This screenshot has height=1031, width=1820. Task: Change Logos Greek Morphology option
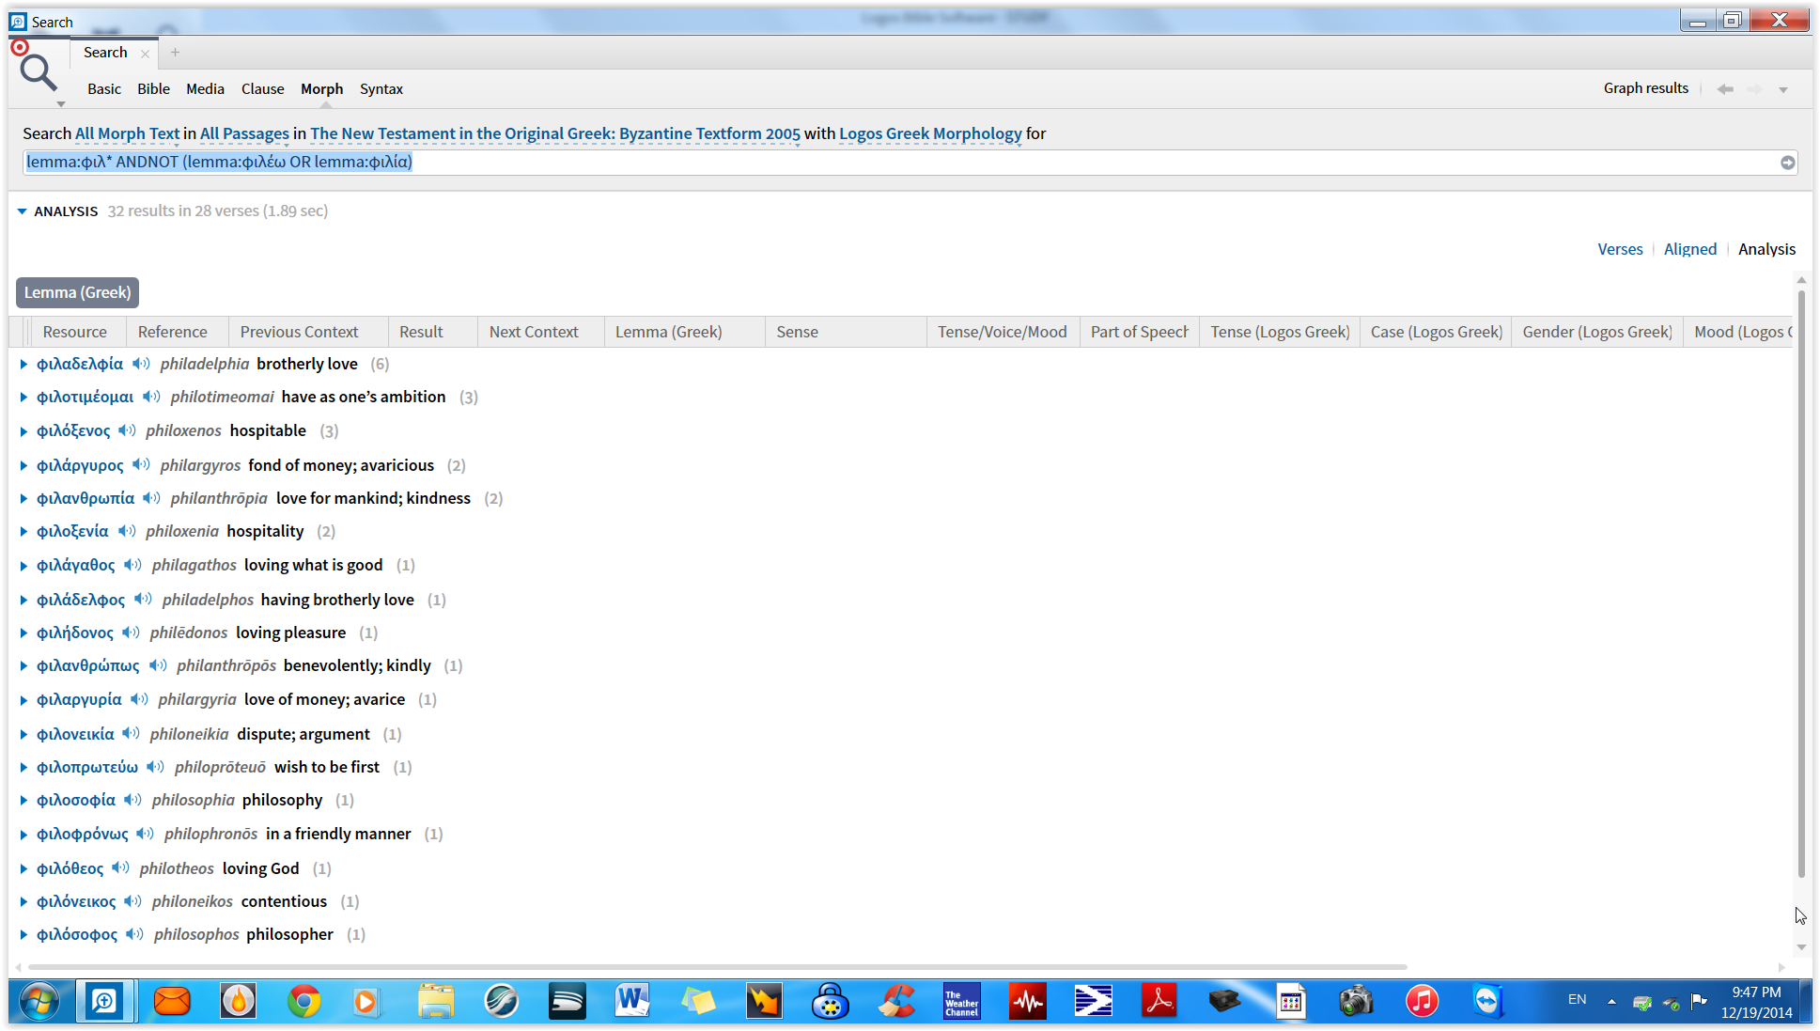click(930, 133)
